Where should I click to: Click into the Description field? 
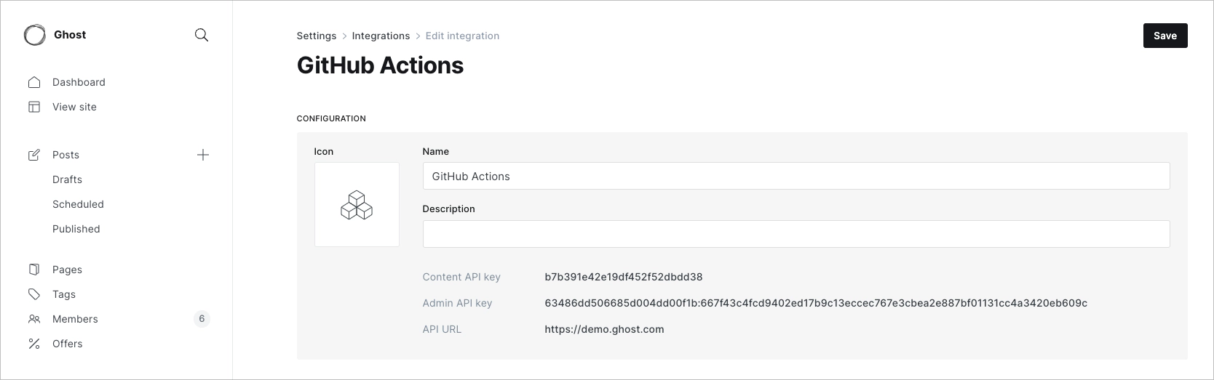(796, 234)
